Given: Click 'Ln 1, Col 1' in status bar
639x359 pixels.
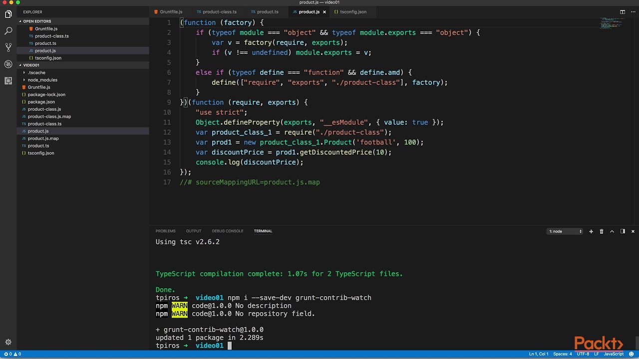Looking at the screenshot, I should pos(539,354).
